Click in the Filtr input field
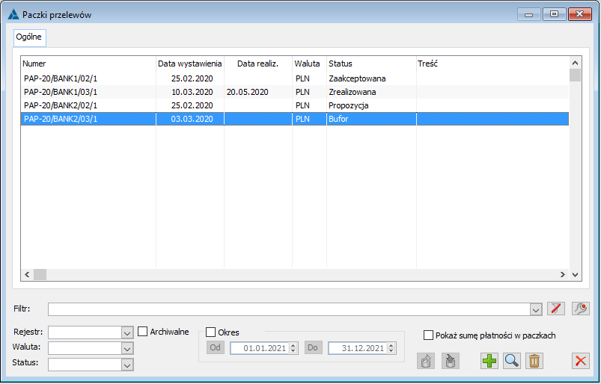The height and width of the screenshot is (384, 601). tap(290, 309)
